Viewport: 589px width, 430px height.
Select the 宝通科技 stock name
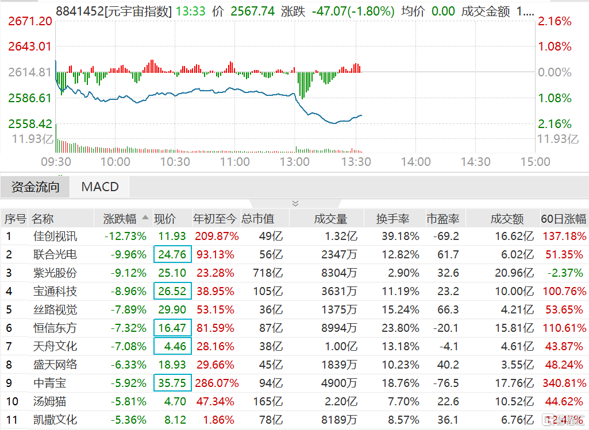click(x=55, y=291)
